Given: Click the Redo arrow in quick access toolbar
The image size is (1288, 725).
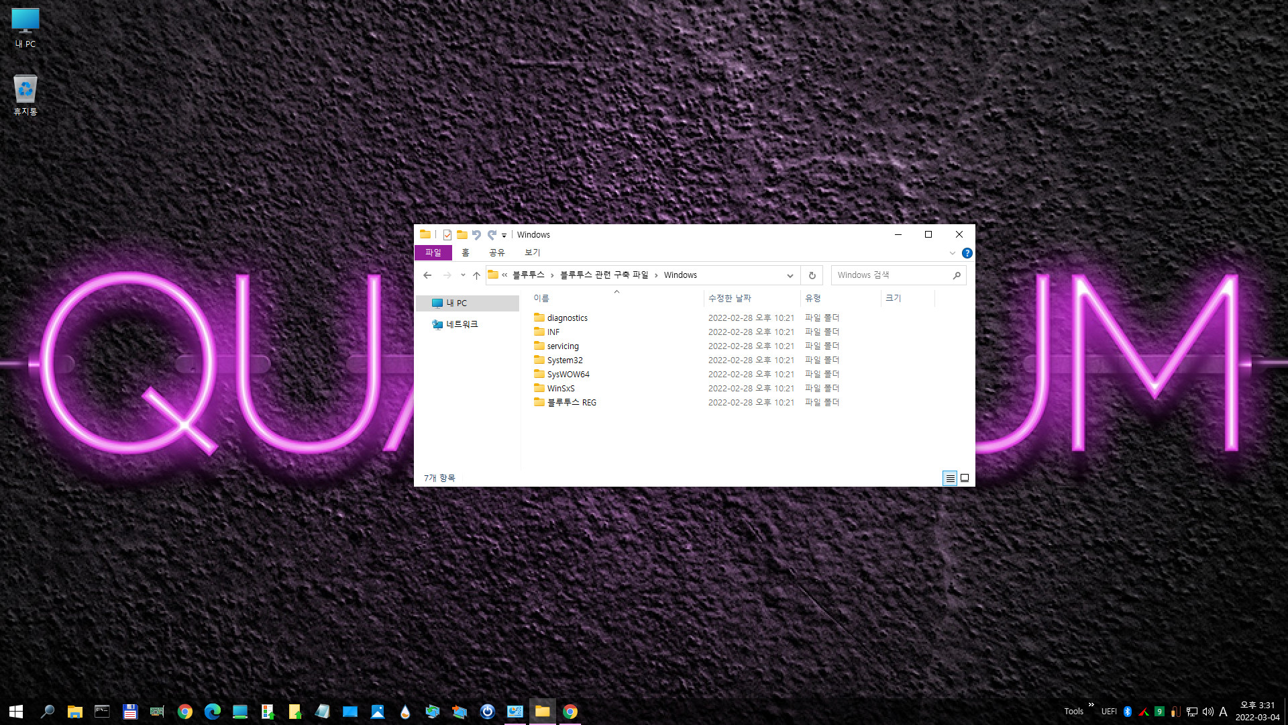Looking at the screenshot, I should [492, 235].
